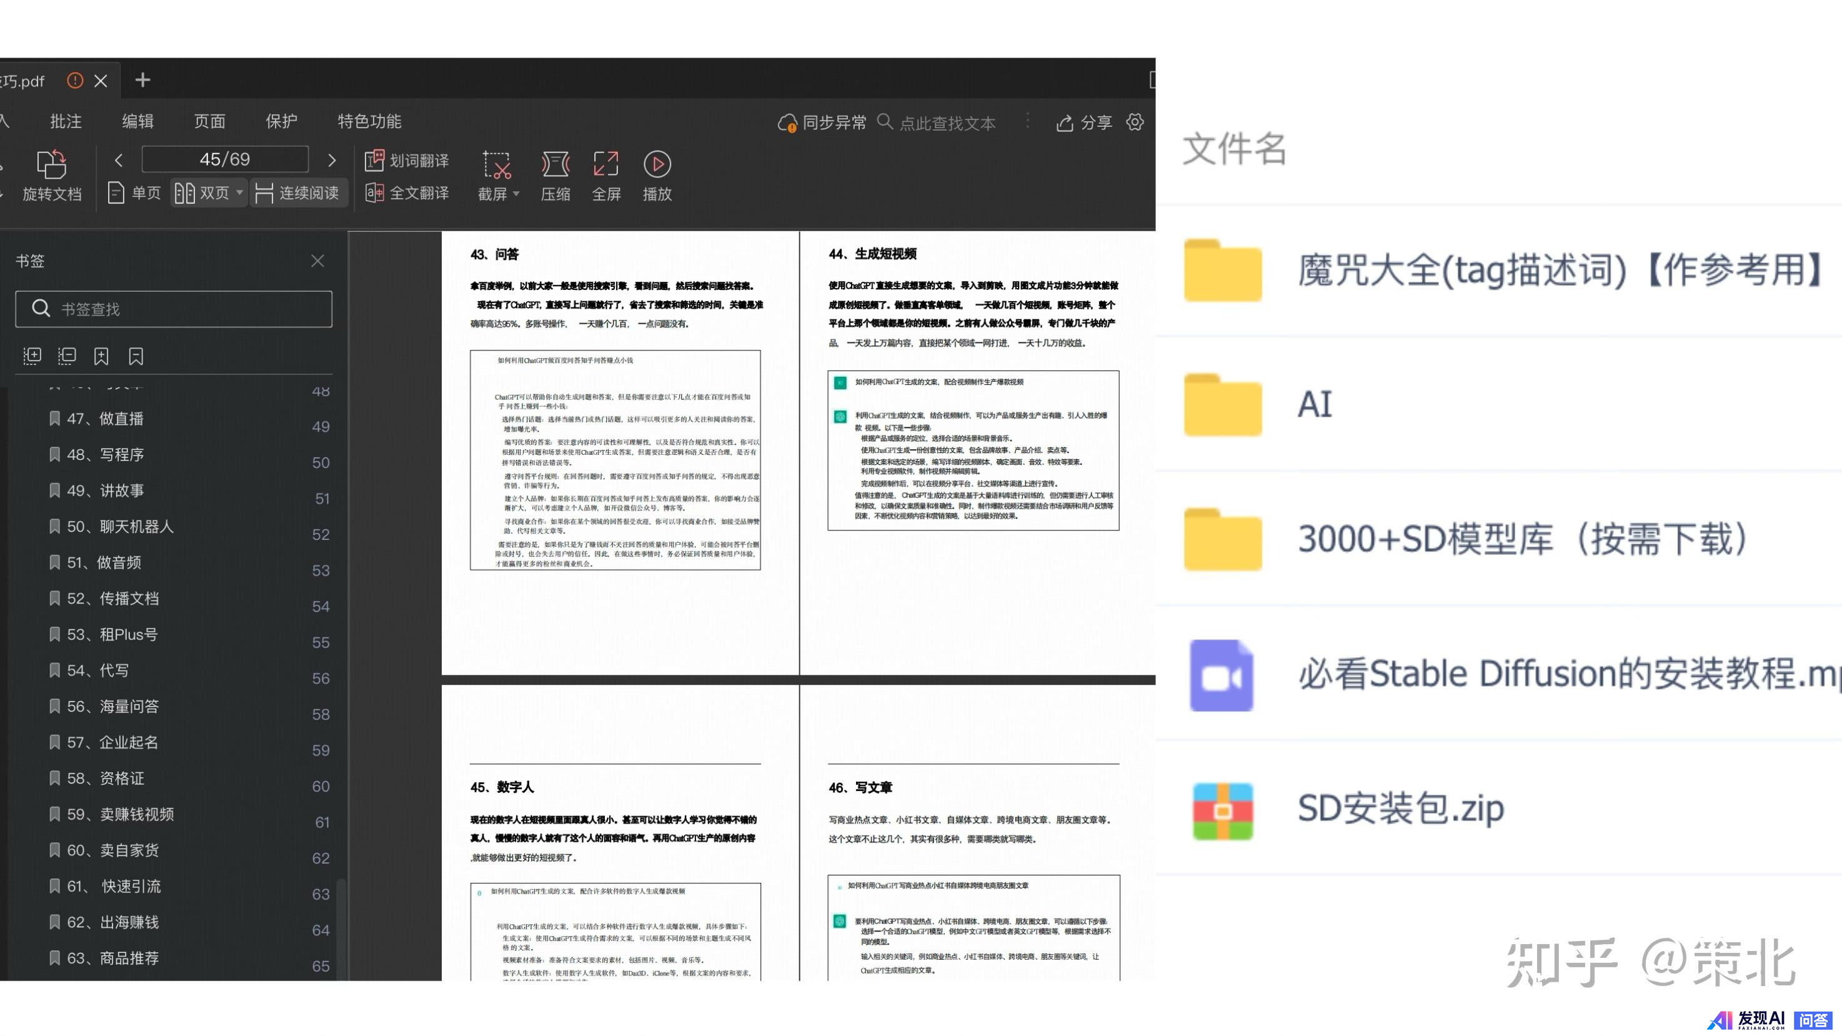Open the 划词翻译 translate tool
The height and width of the screenshot is (1036, 1842).
pyautogui.click(x=406, y=160)
